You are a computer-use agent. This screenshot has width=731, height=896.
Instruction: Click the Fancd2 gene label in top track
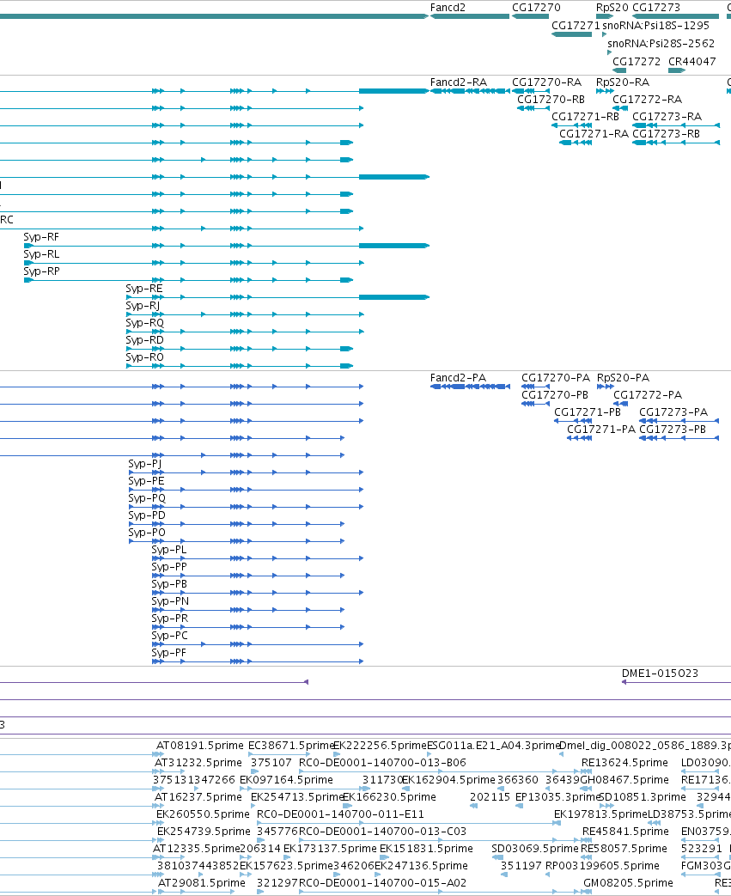click(x=448, y=8)
